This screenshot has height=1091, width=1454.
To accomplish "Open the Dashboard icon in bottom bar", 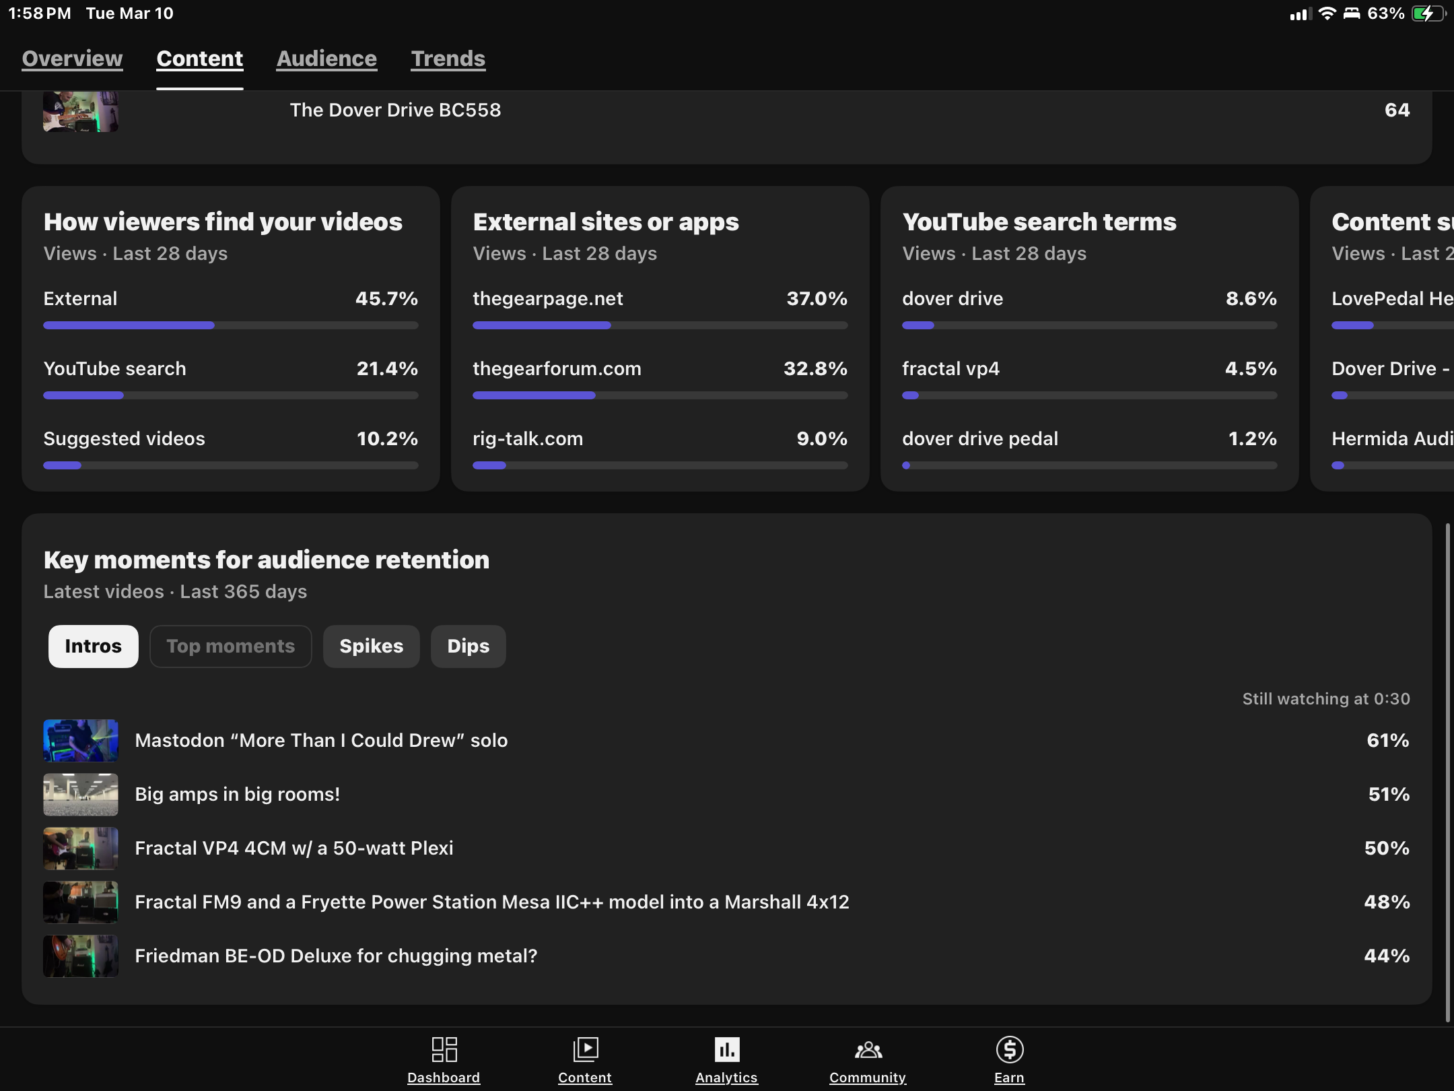I will pos(444,1049).
